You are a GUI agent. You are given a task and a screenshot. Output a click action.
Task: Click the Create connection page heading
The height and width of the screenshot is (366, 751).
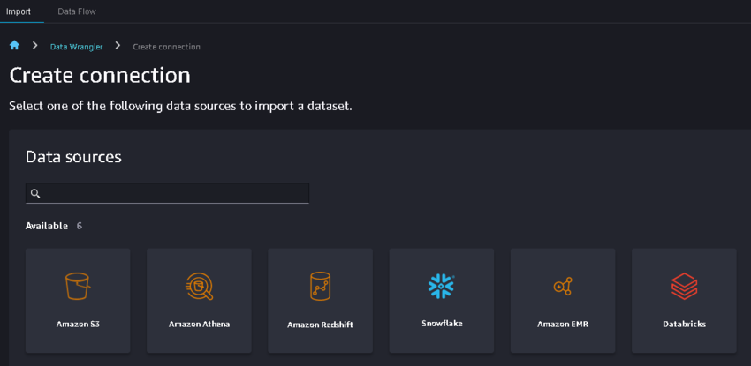(x=100, y=76)
